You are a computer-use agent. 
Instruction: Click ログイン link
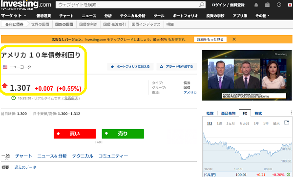[219, 5]
